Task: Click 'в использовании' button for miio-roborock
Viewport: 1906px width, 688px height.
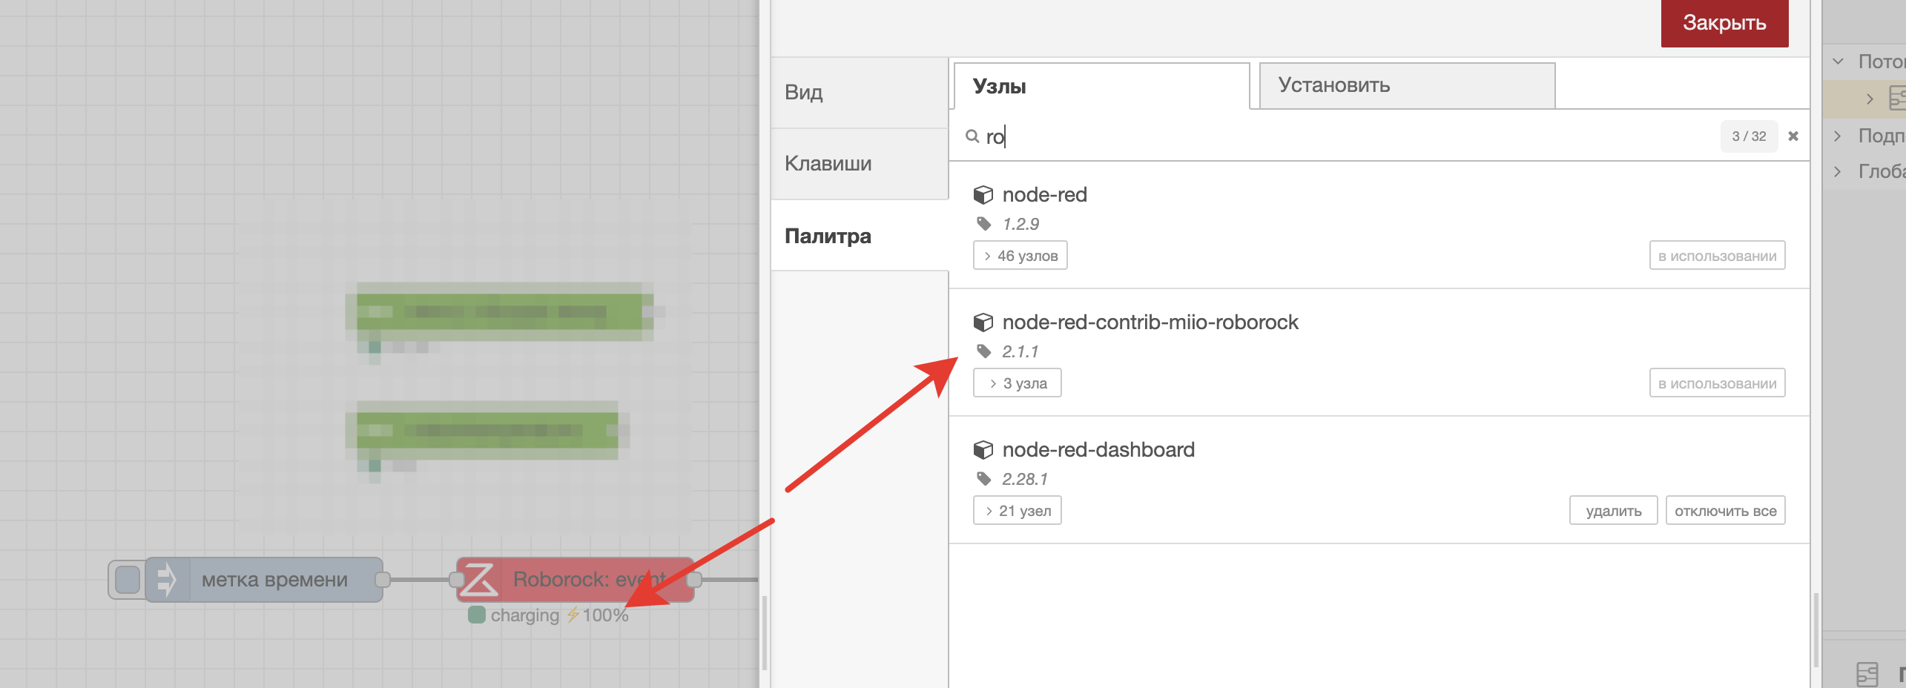Action: [1717, 383]
